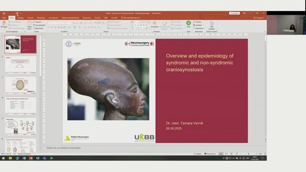This screenshot has height=172, width=306.
Task: Select slide 3 thumbnail with skull diagram
Action: click(x=21, y=85)
